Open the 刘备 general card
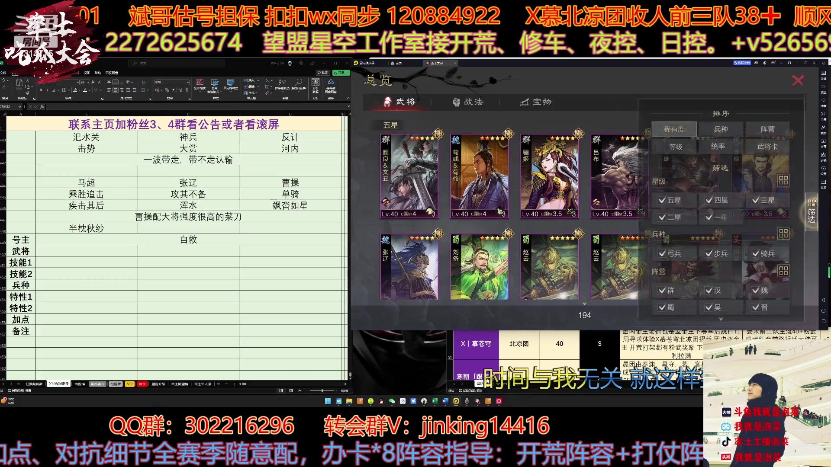The image size is (831, 467). pos(479,267)
